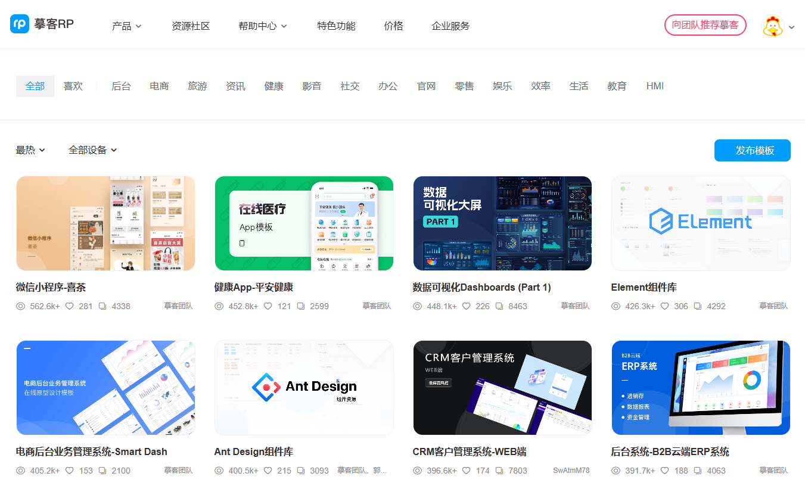This screenshot has width=805, height=492.
Task: Like the Element组件库 template heart icon
Action: click(664, 306)
